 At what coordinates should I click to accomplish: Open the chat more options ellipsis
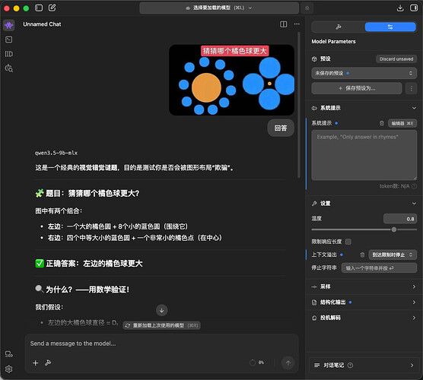pyautogui.click(x=297, y=24)
